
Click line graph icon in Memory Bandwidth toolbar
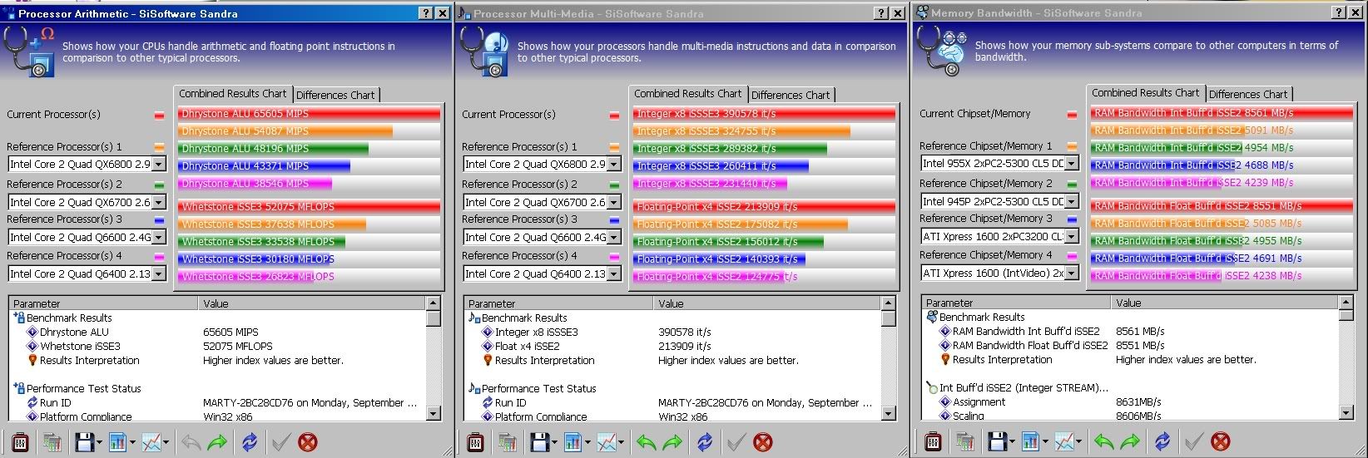point(1063,441)
